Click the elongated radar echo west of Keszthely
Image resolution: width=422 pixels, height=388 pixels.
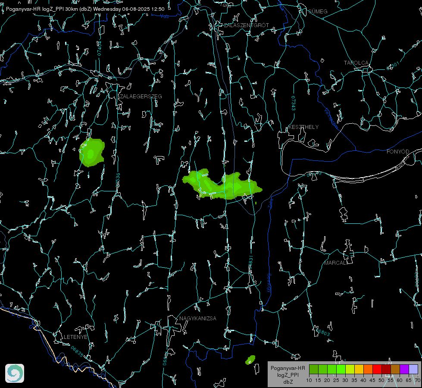pyautogui.click(x=222, y=185)
